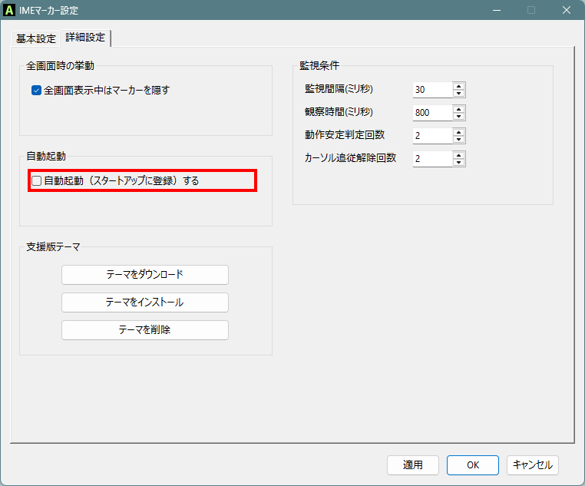Click the キャンセル button

coord(532,465)
